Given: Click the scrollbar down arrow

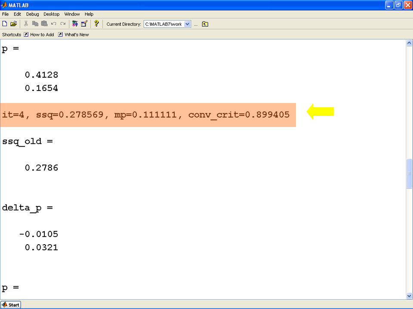Looking at the screenshot, I should click(409, 296).
